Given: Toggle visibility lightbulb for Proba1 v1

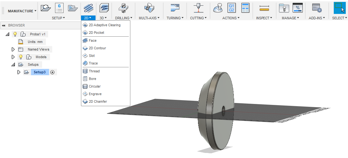Looking at the screenshot, I should [15, 34].
